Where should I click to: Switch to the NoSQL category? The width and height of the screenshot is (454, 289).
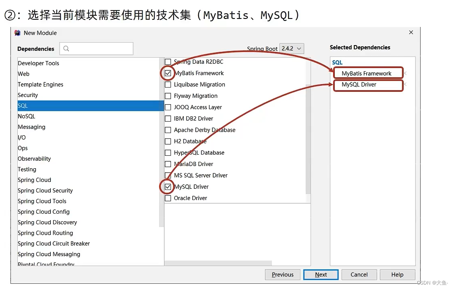[x=88, y=116]
